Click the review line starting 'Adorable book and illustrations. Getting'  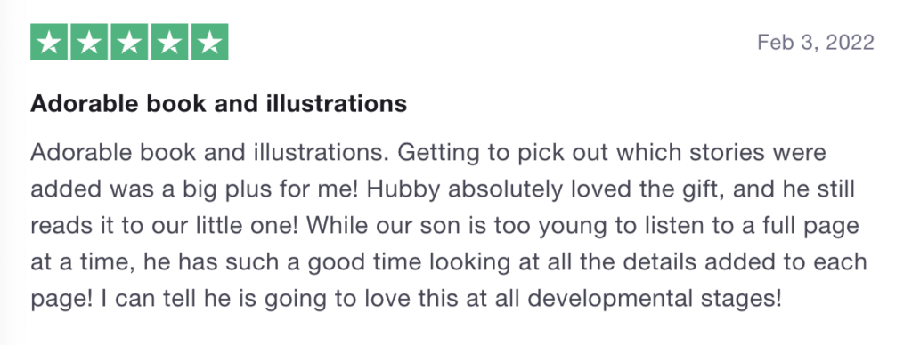tap(428, 153)
